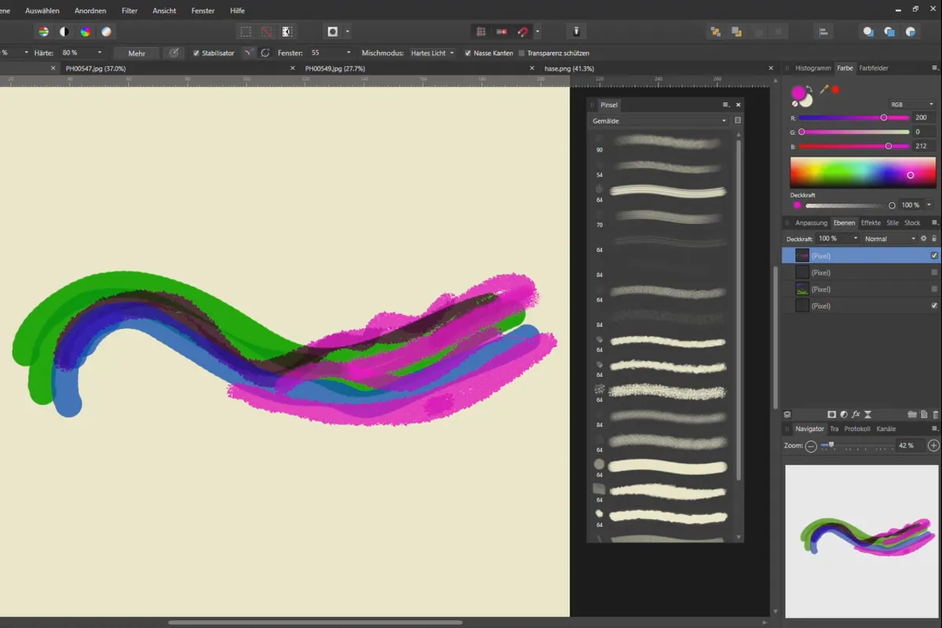Click the insert behind selection icon

868,32
